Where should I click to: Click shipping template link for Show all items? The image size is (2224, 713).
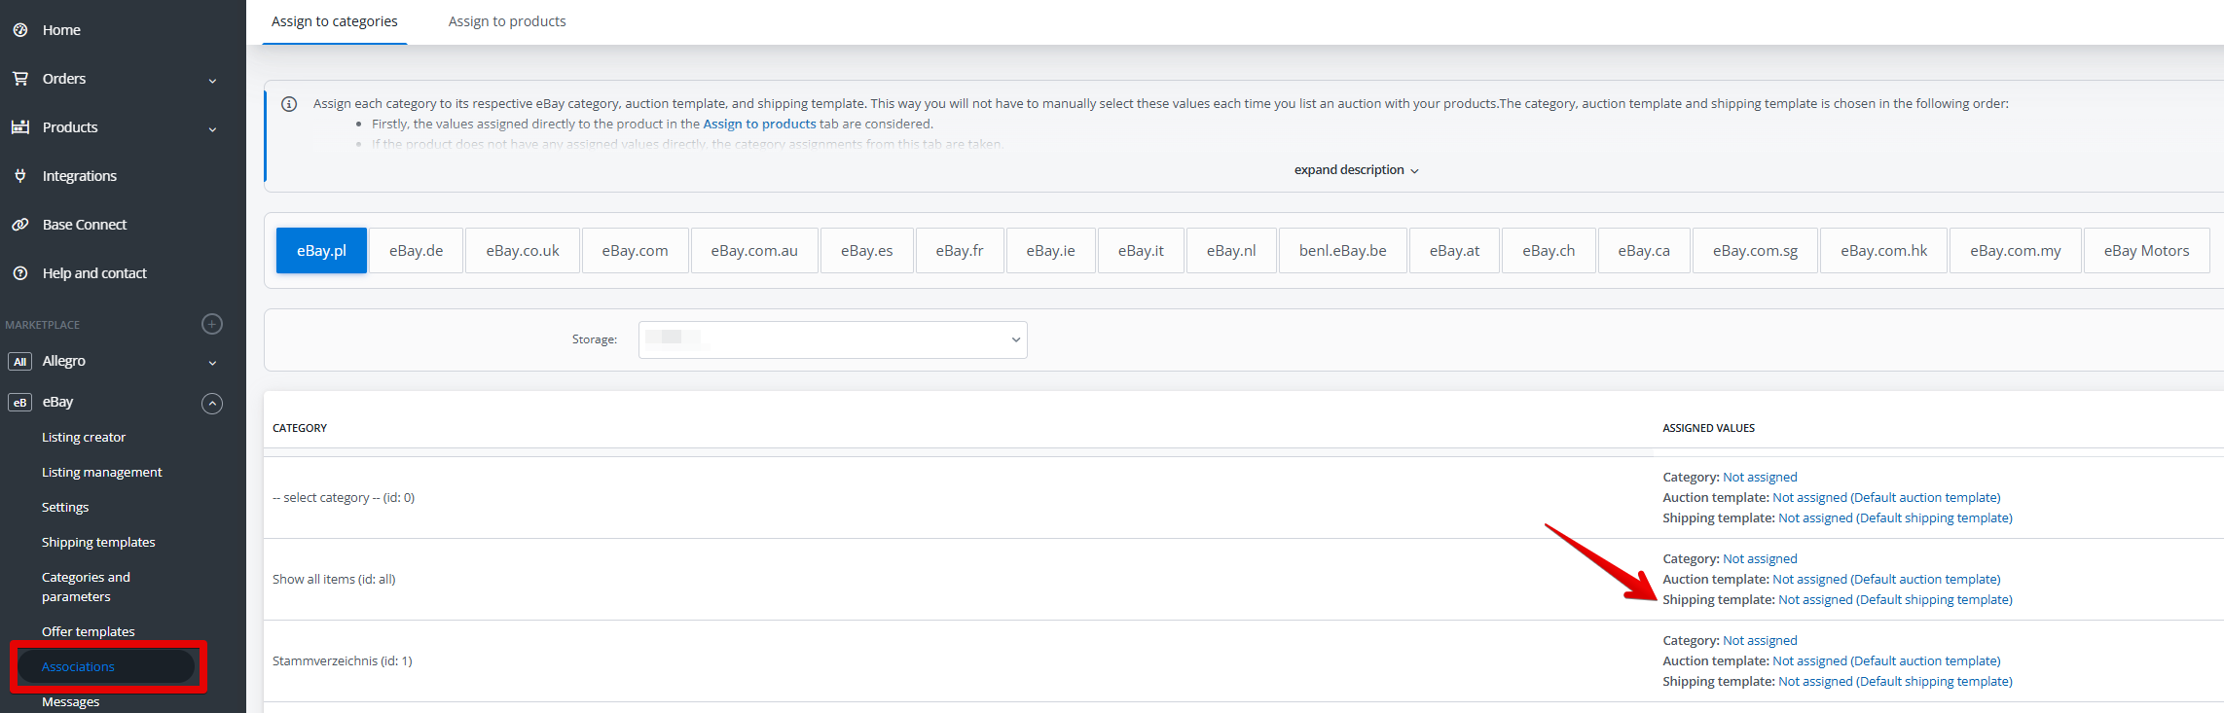1894,600
